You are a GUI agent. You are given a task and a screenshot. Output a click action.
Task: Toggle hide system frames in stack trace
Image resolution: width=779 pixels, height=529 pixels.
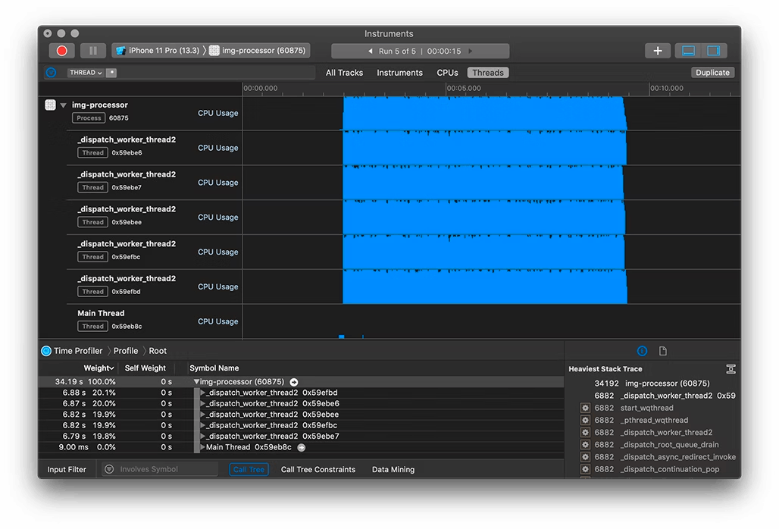pos(731,369)
